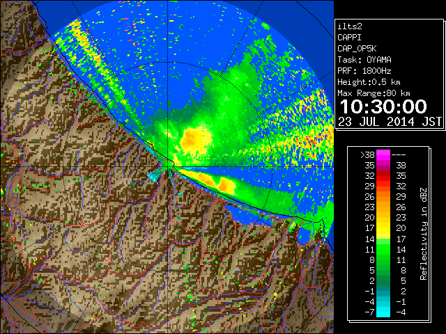Click the '-4' bottom right legend value
Screen dimensions: 446x334
[x=401, y=312]
